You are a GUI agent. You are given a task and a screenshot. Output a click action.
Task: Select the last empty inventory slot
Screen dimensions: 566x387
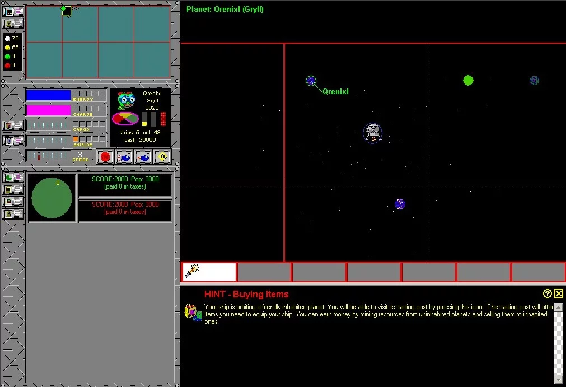click(538, 272)
